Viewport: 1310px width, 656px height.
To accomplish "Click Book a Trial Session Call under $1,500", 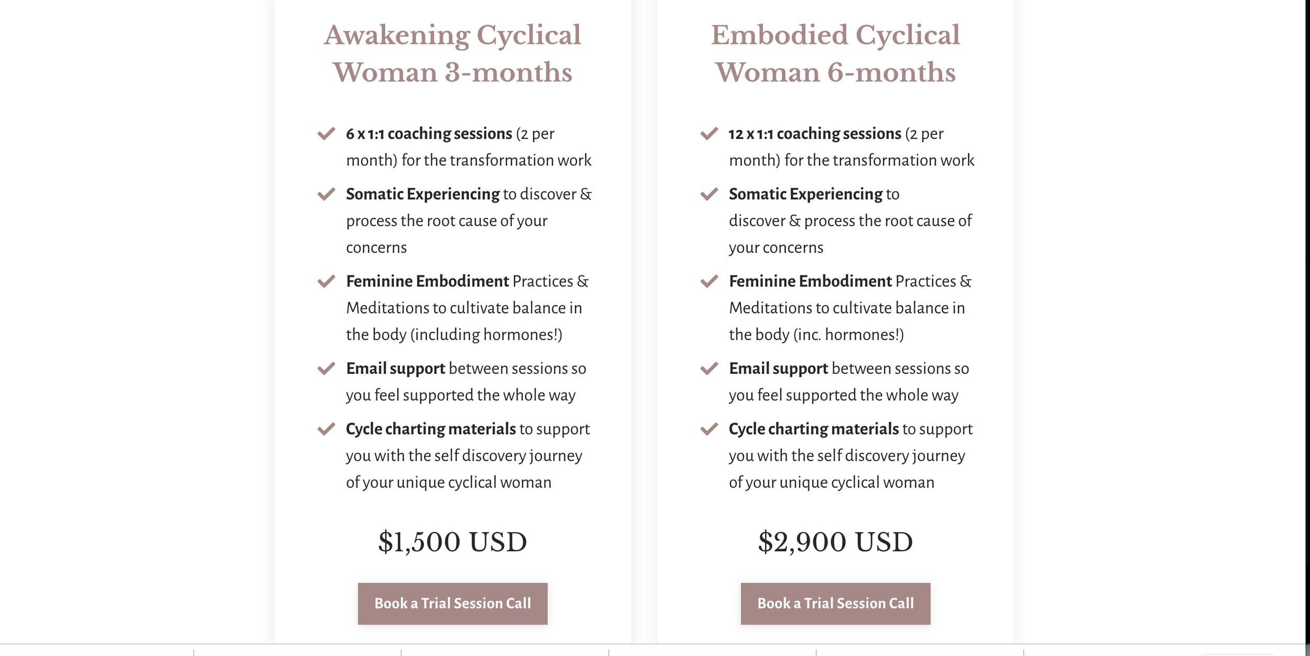I will (x=452, y=603).
